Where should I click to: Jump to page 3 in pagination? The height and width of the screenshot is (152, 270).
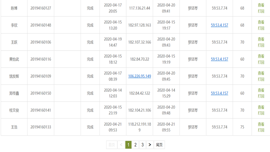pyautogui.click(x=143, y=145)
